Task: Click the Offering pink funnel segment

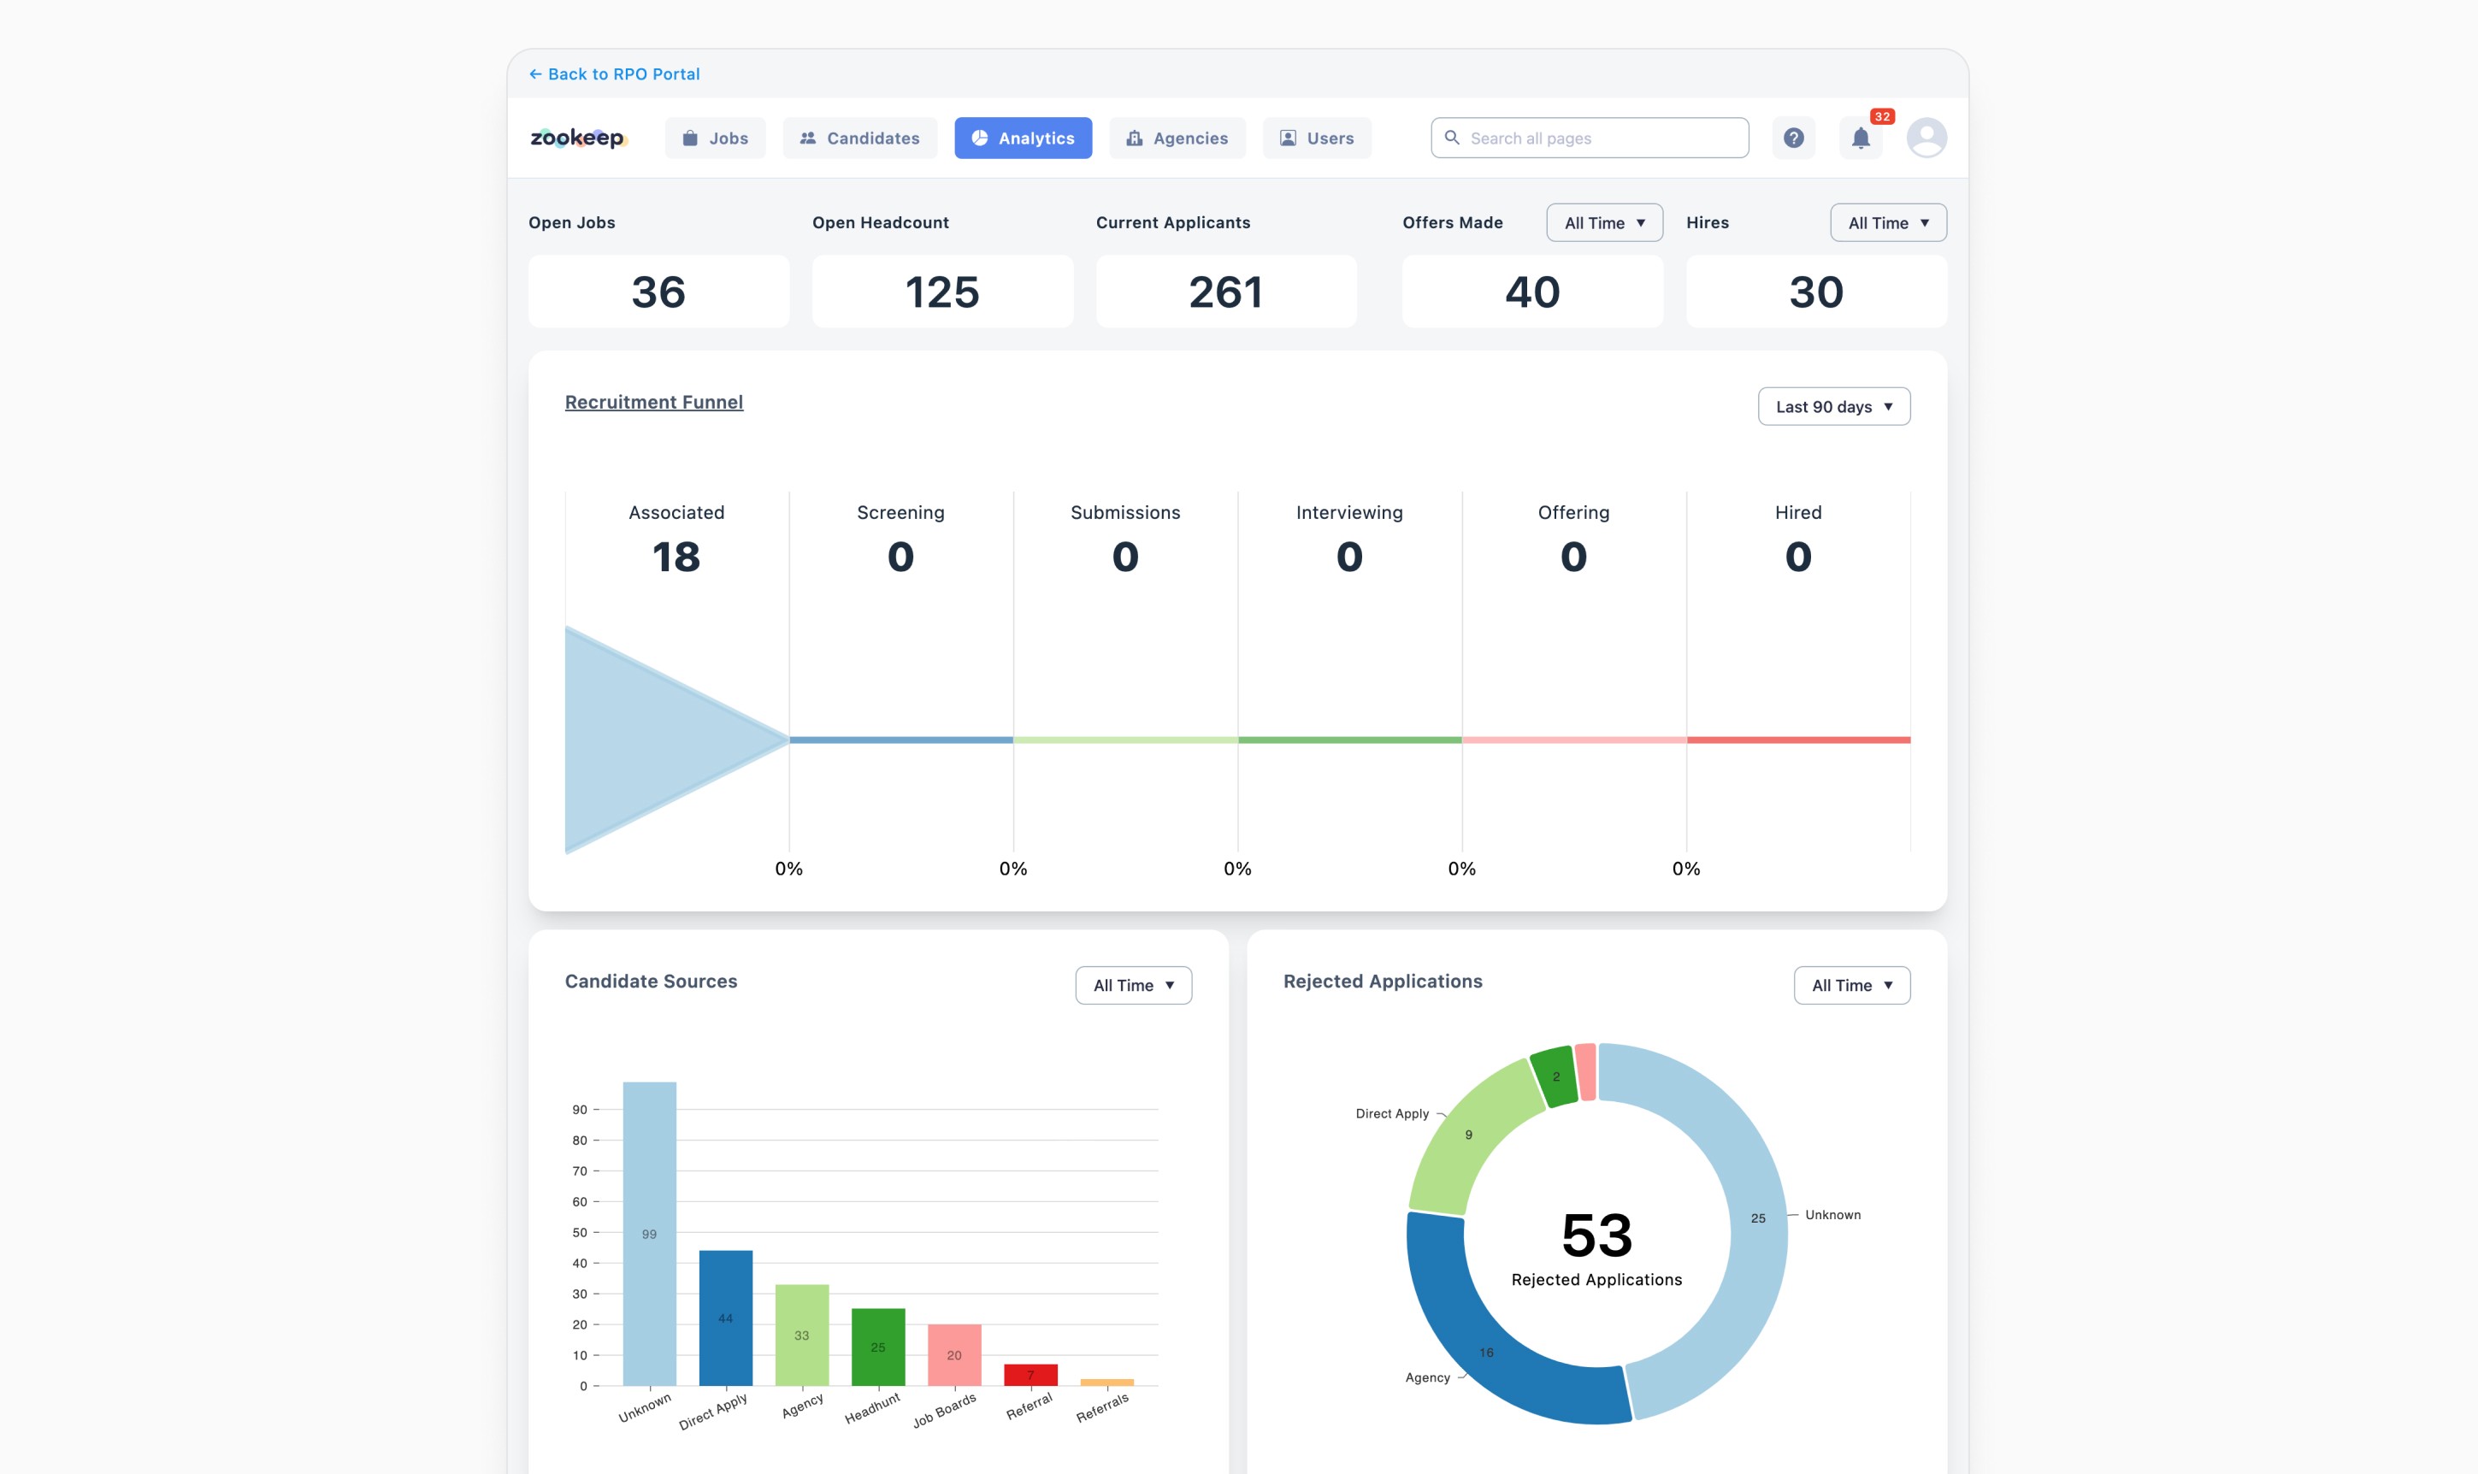Action: click(1574, 740)
